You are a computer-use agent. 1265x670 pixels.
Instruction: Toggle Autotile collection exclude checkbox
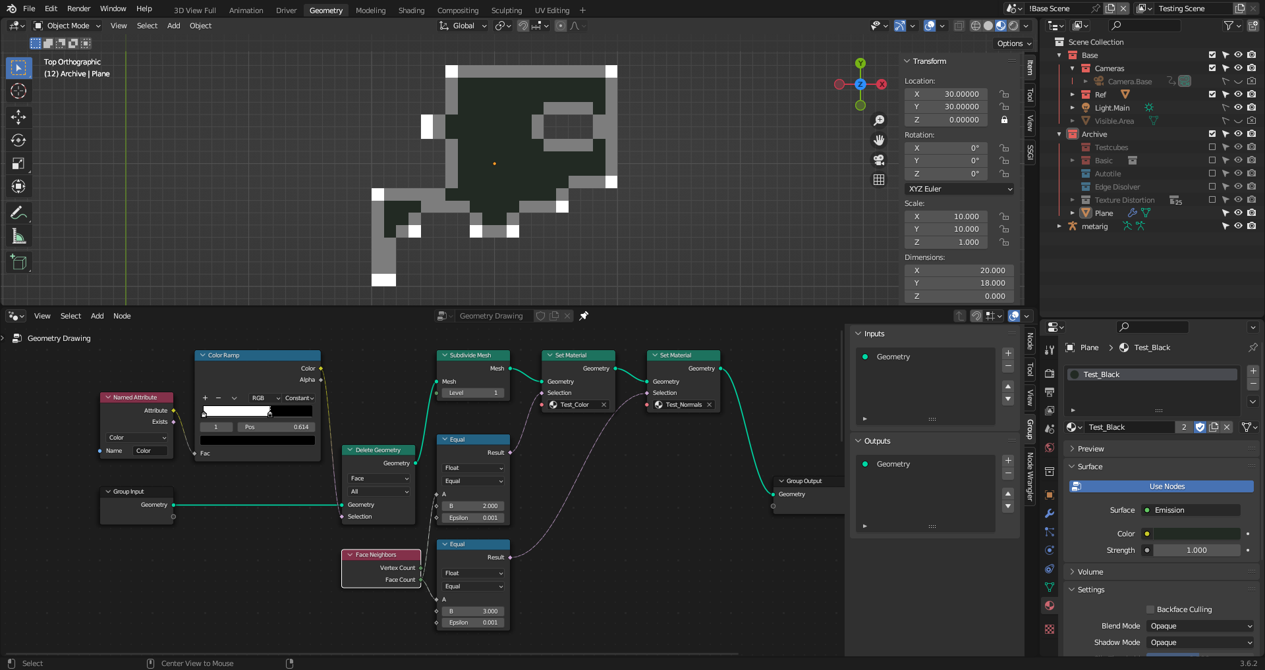(x=1212, y=174)
